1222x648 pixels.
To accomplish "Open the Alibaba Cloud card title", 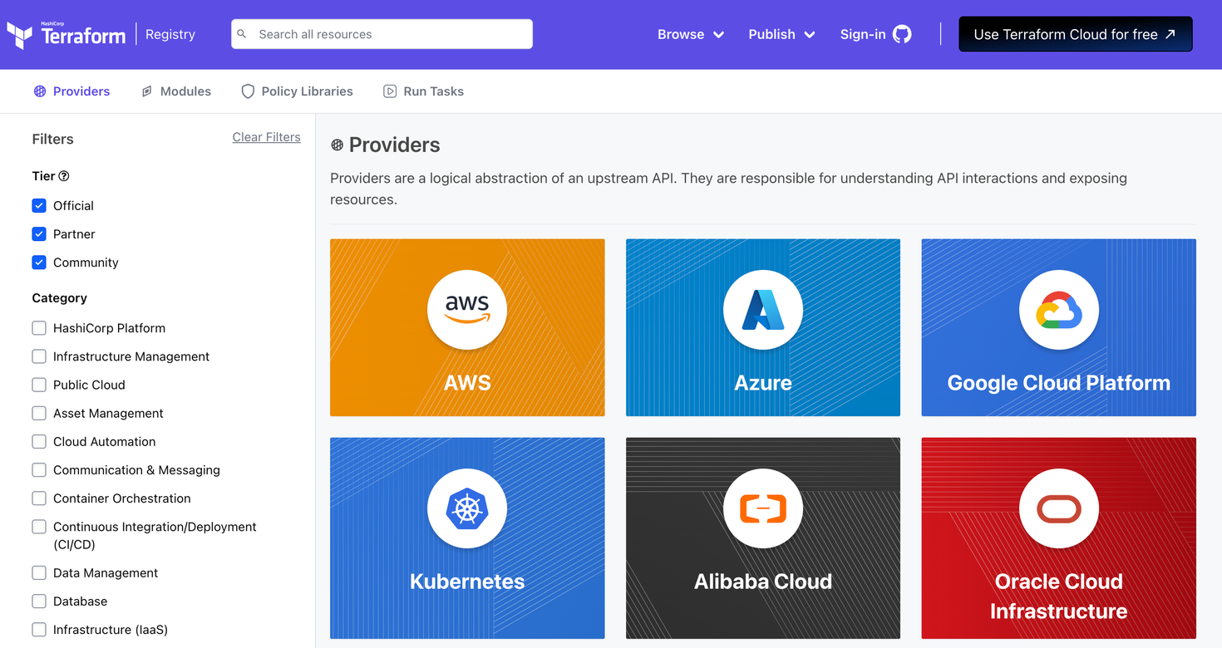I will (x=763, y=582).
